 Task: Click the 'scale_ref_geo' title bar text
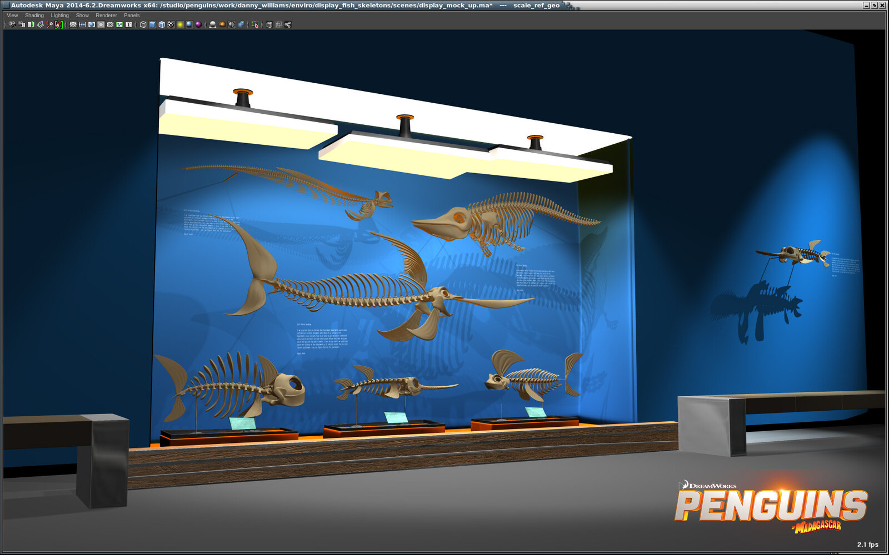536,5
